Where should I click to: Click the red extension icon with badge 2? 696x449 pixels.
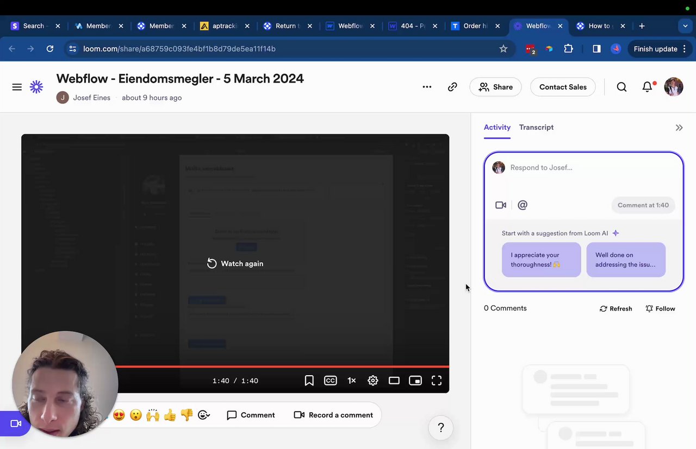pyautogui.click(x=530, y=49)
